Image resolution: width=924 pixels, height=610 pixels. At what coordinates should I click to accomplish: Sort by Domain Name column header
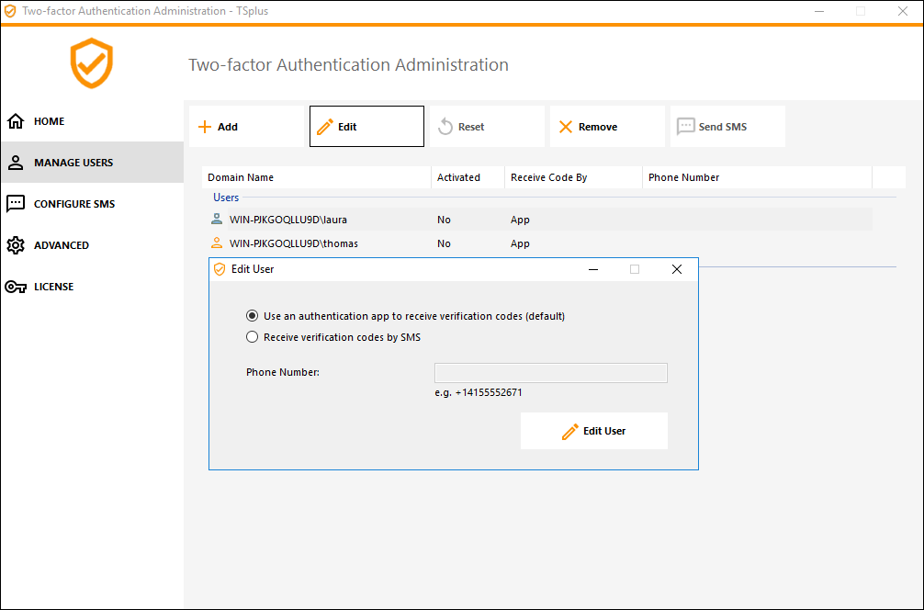point(317,177)
